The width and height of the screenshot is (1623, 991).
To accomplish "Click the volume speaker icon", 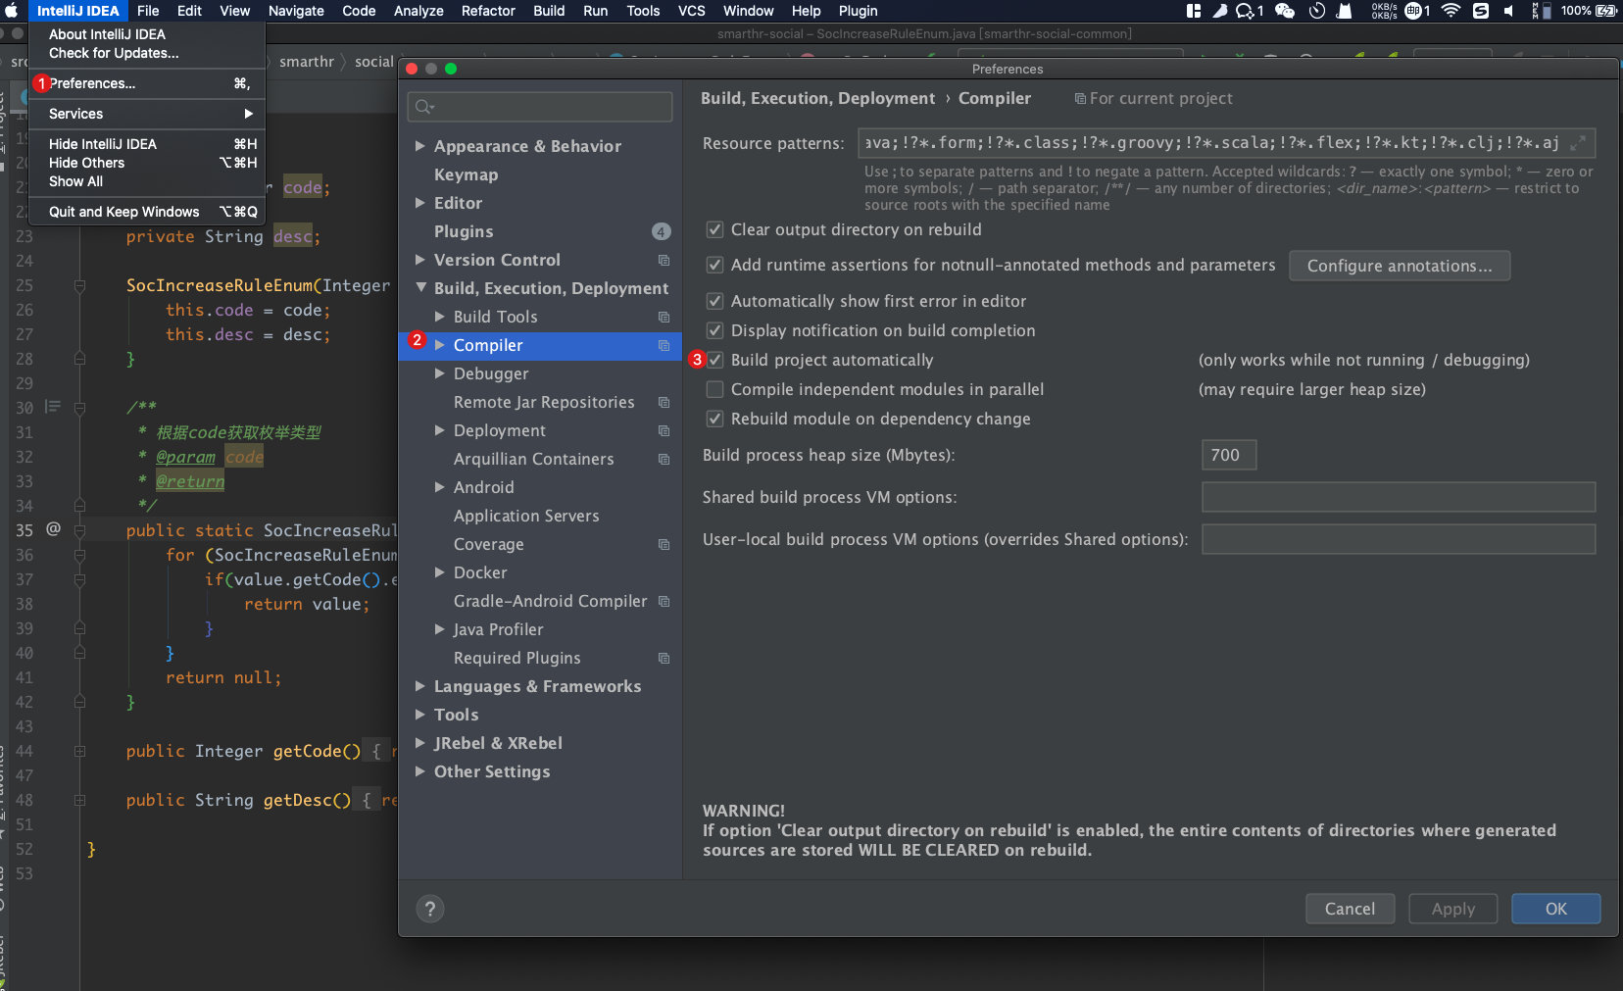I will (x=1508, y=11).
